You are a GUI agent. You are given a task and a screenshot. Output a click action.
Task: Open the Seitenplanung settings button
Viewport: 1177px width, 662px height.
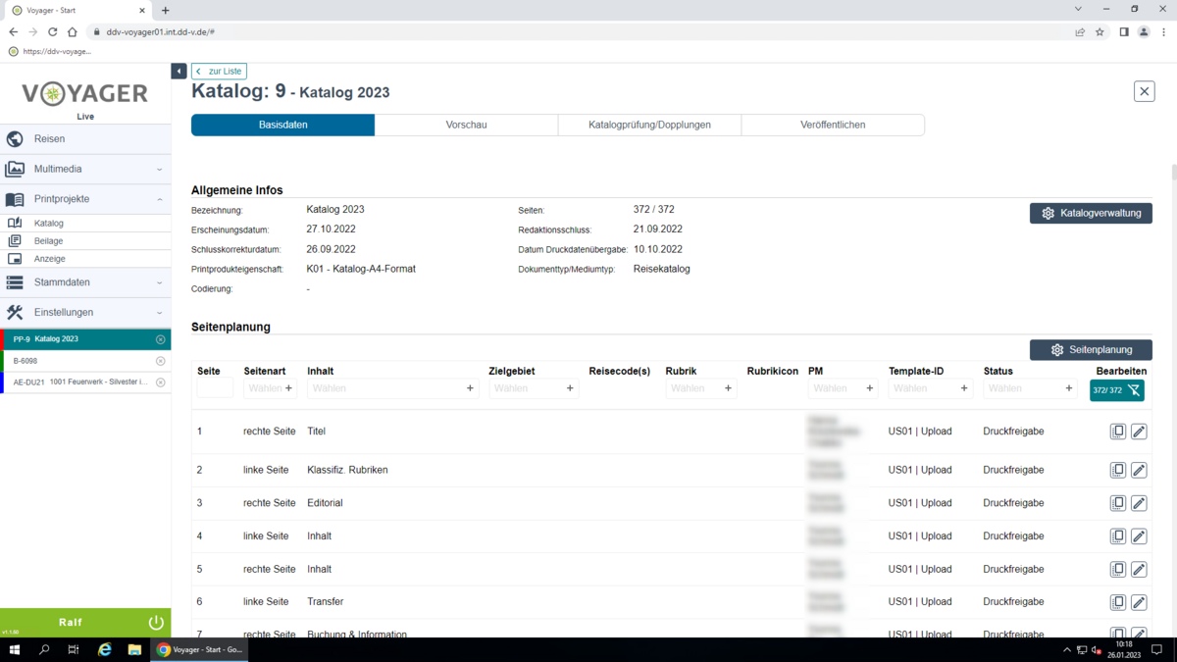[x=1091, y=350]
